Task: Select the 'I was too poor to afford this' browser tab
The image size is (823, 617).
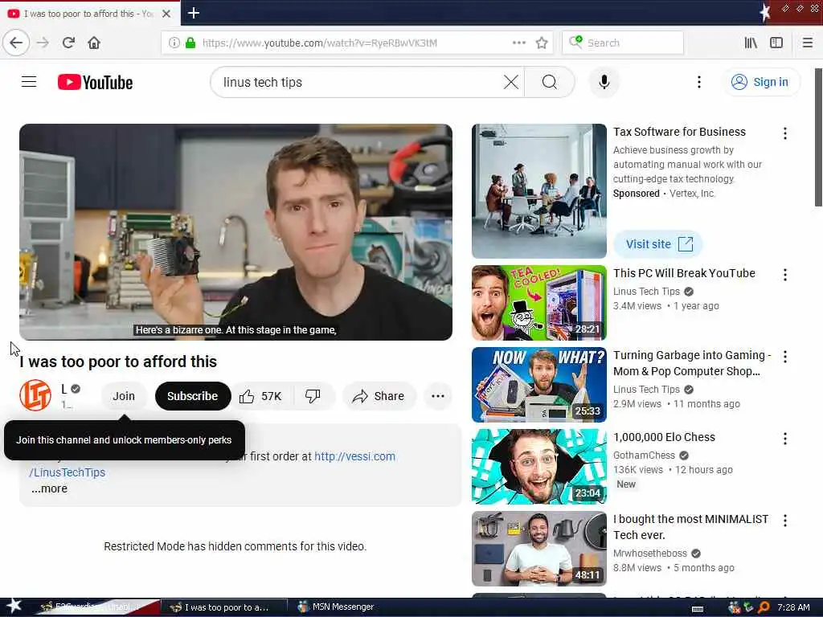Action: coord(90,14)
